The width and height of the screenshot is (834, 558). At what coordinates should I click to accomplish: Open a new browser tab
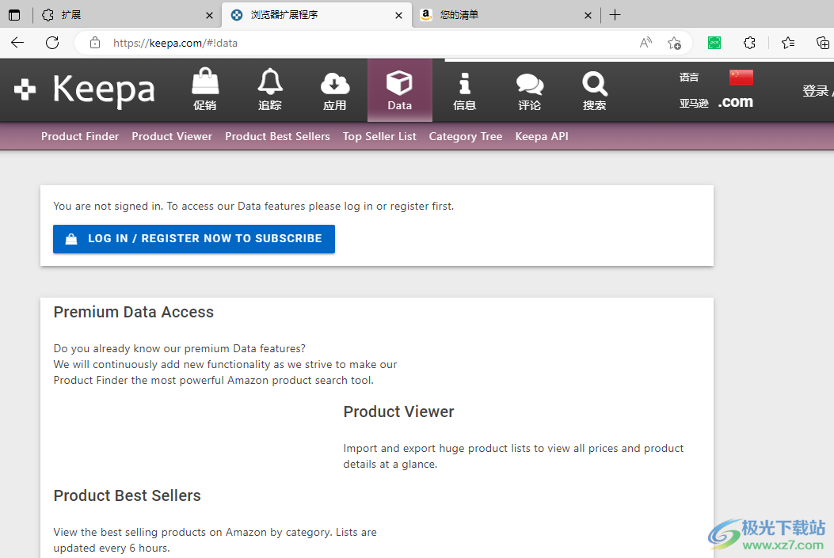pos(615,15)
